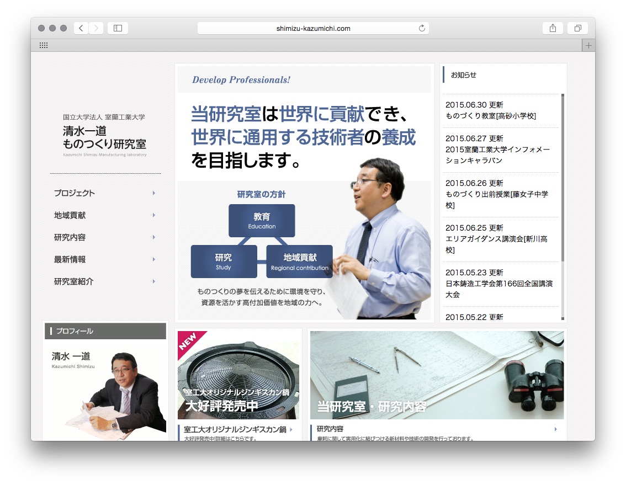Show all tabs overview icon

577,28
